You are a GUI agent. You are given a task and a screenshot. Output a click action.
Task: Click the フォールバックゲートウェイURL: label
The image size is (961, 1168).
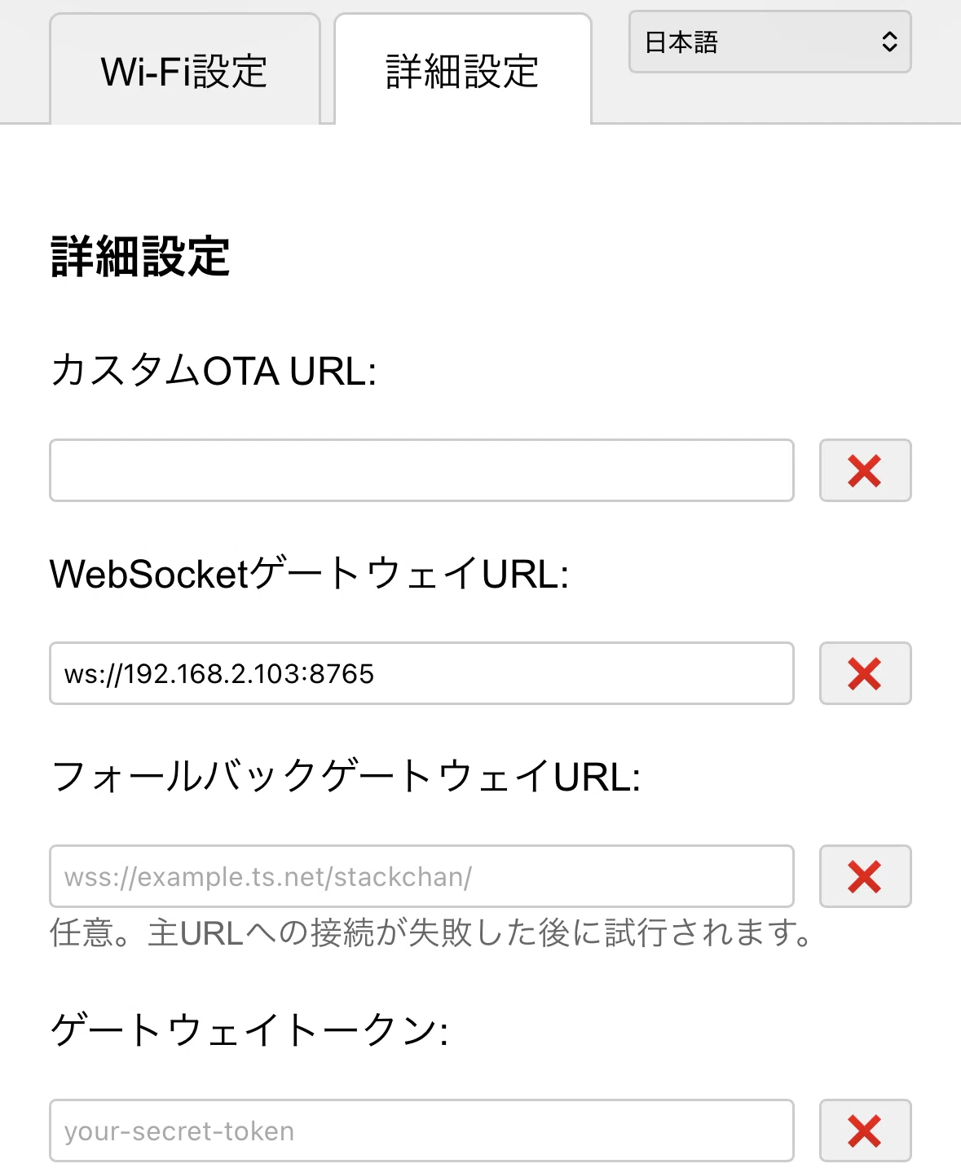[346, 777]
